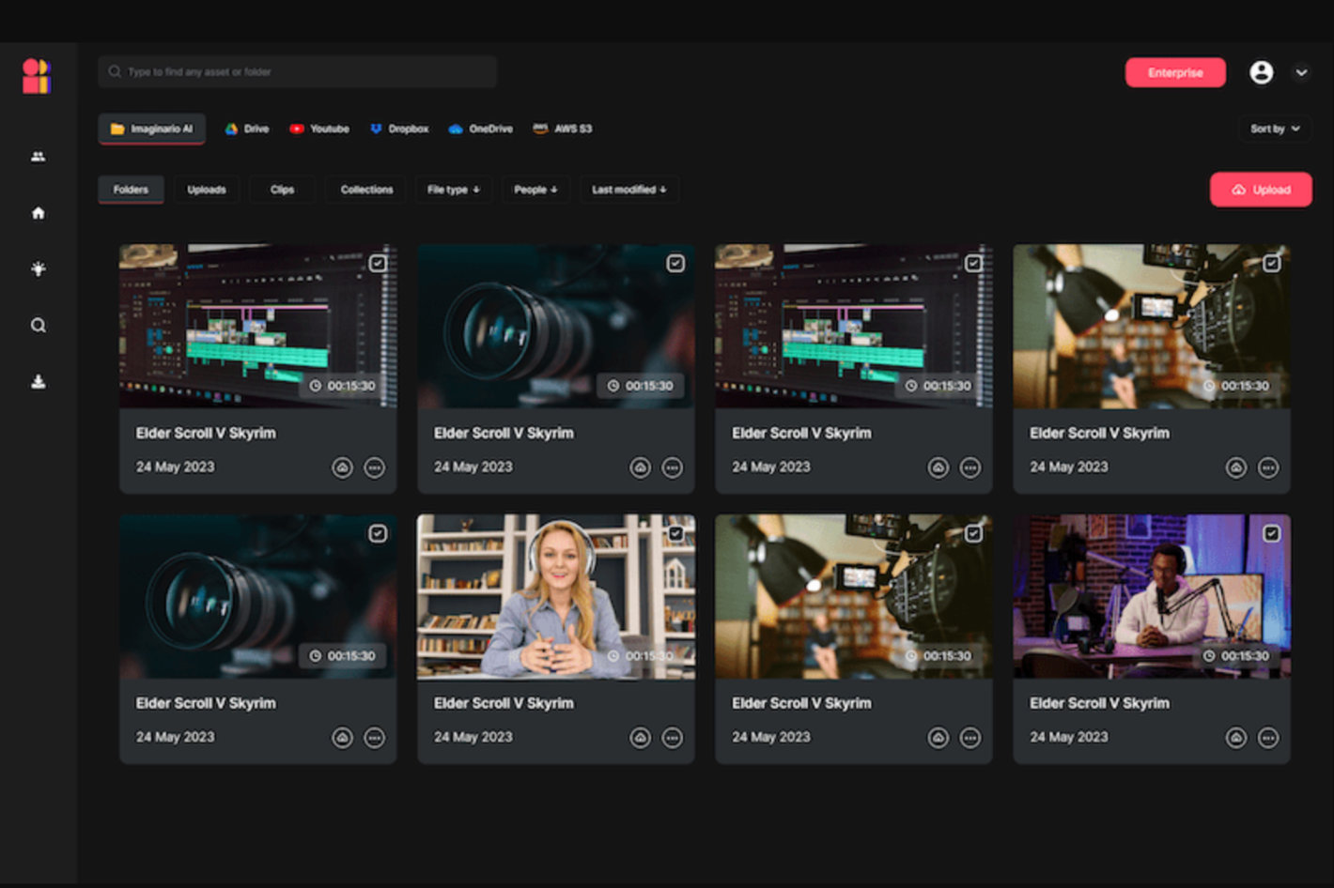Show the Uploads filter tab

207,190
